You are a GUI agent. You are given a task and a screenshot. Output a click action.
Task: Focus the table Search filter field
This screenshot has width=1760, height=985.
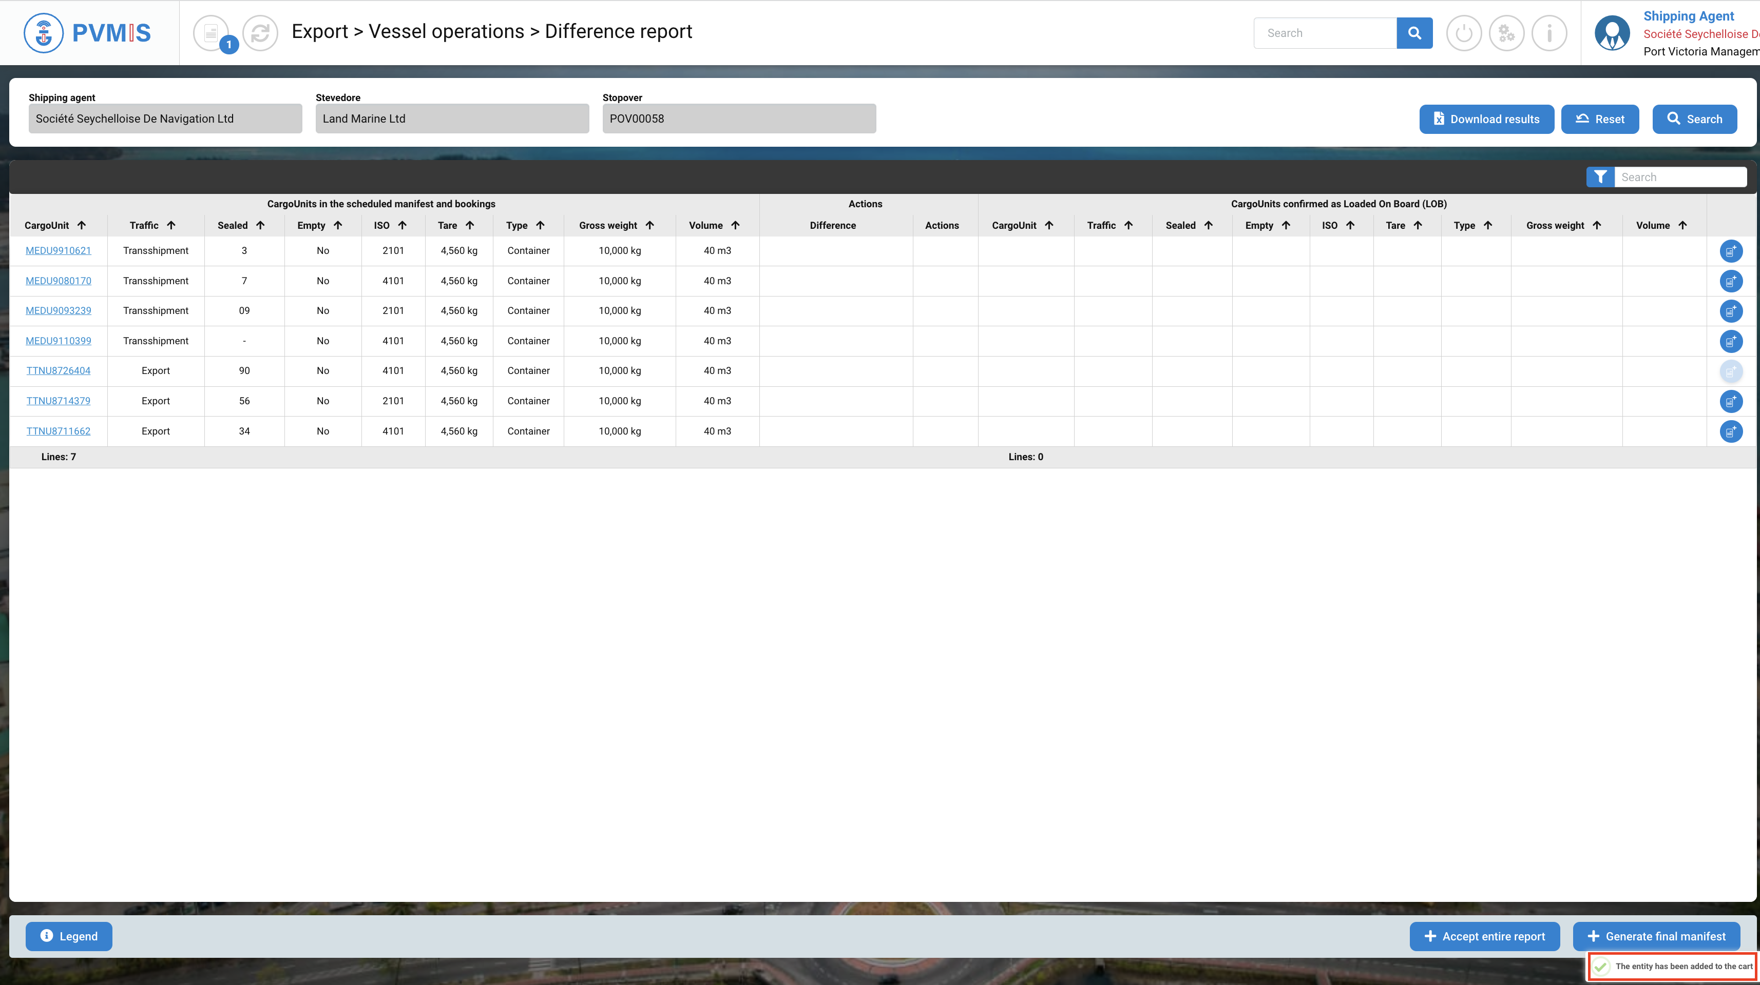click(x=1679, y=178)
